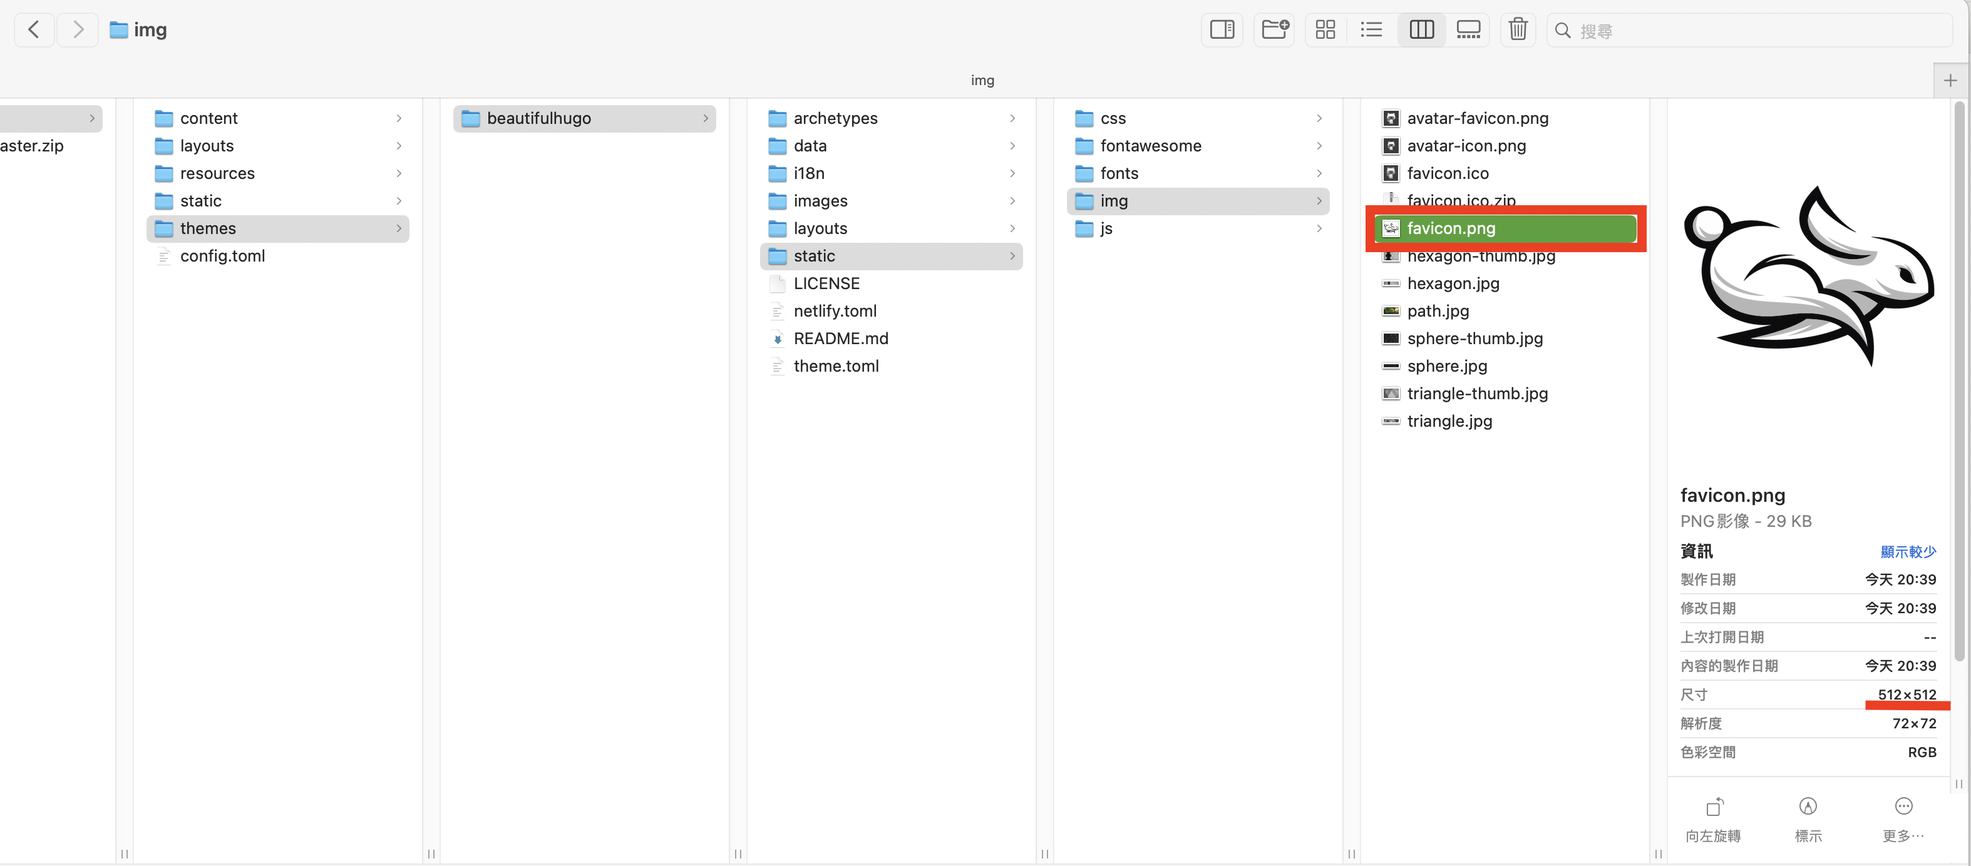
Task: Click the avatar-icon.png file icon
Action: click(x=1390, y=146)
